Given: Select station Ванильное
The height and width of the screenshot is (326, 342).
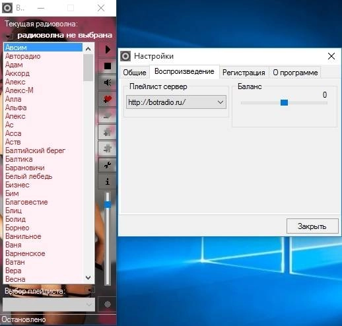Looking at the screenshot, I should click(x=43, y=236).
